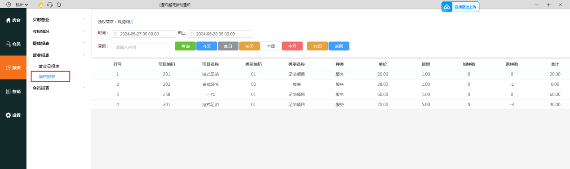Click project code 258 cell
Screen dimensions: 570x169
(167, 94)
